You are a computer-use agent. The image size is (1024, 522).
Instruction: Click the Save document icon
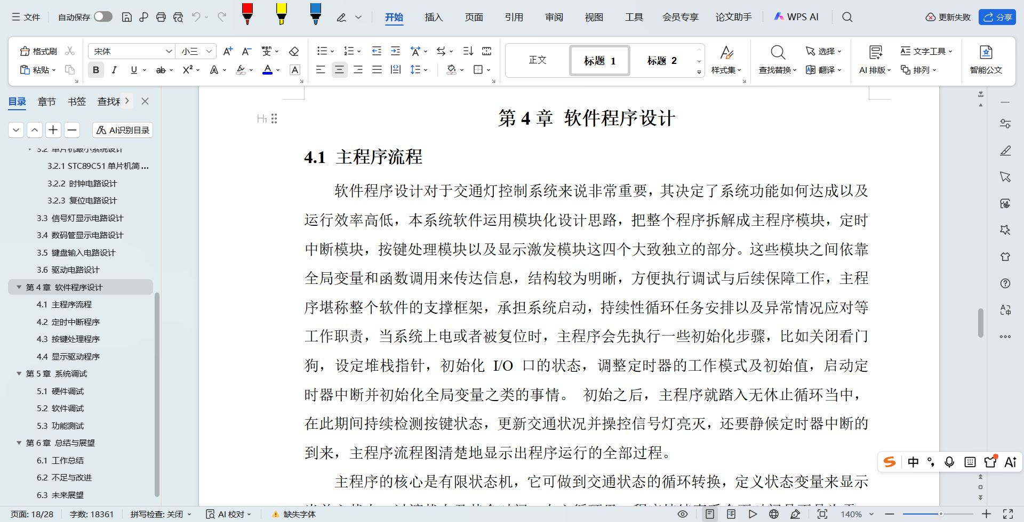(127, 17)
